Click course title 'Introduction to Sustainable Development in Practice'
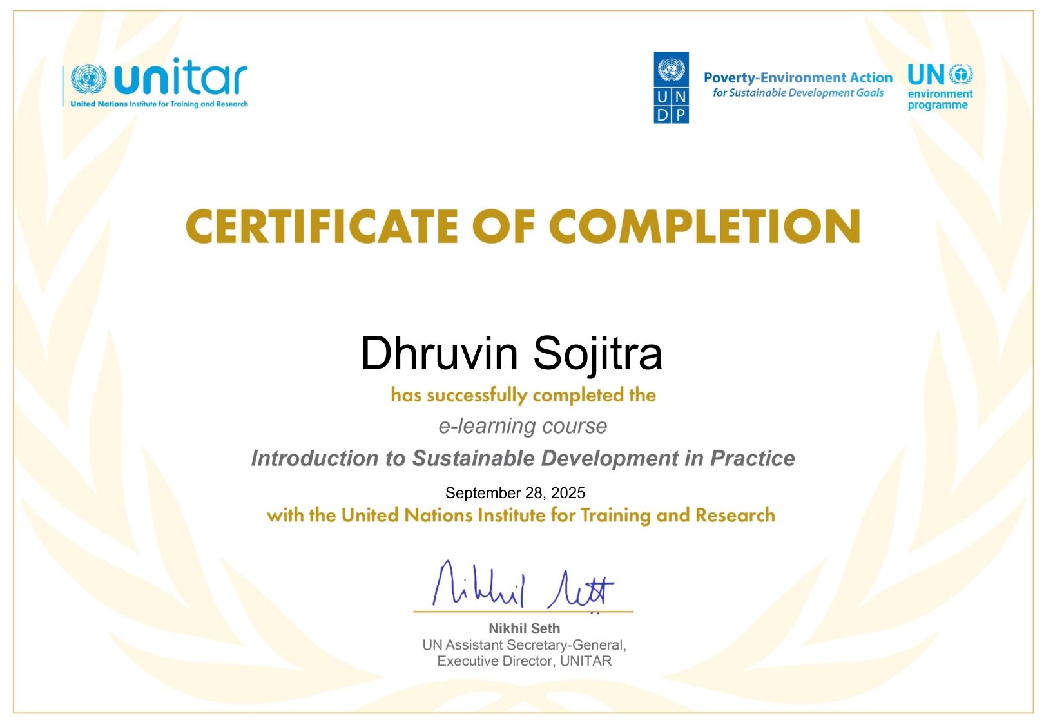 [x=523, y=458]
